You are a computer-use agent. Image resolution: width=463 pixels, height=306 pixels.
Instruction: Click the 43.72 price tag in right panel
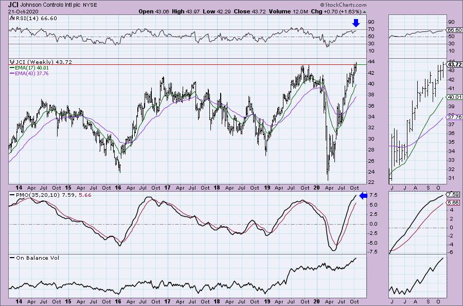[455, 64]
